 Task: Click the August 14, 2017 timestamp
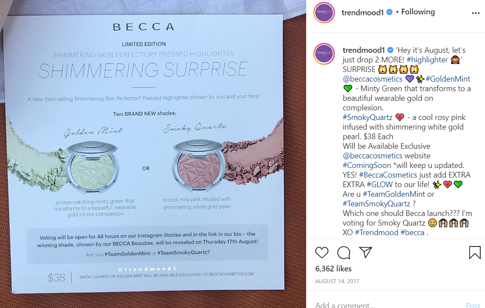tap(336, 281)
